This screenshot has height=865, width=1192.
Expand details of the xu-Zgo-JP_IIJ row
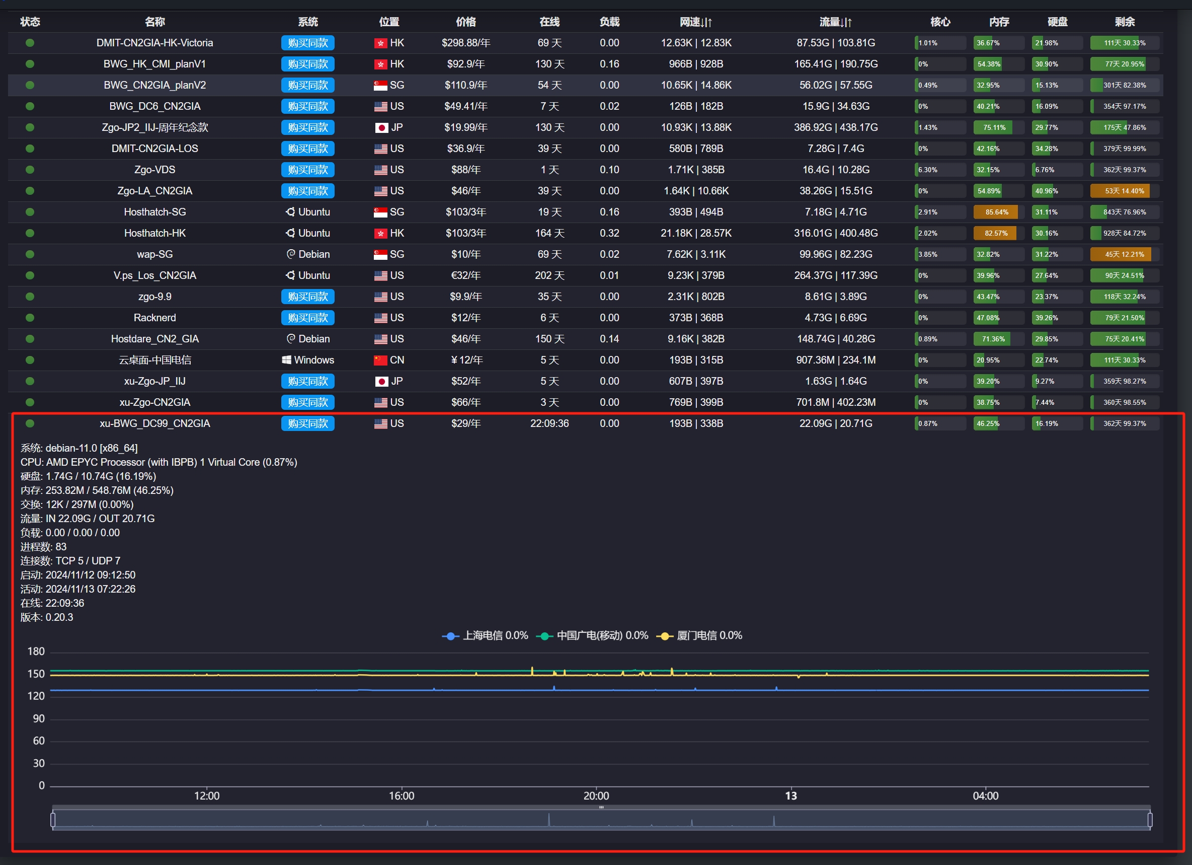pyautogui.click(x=585, y=381)
